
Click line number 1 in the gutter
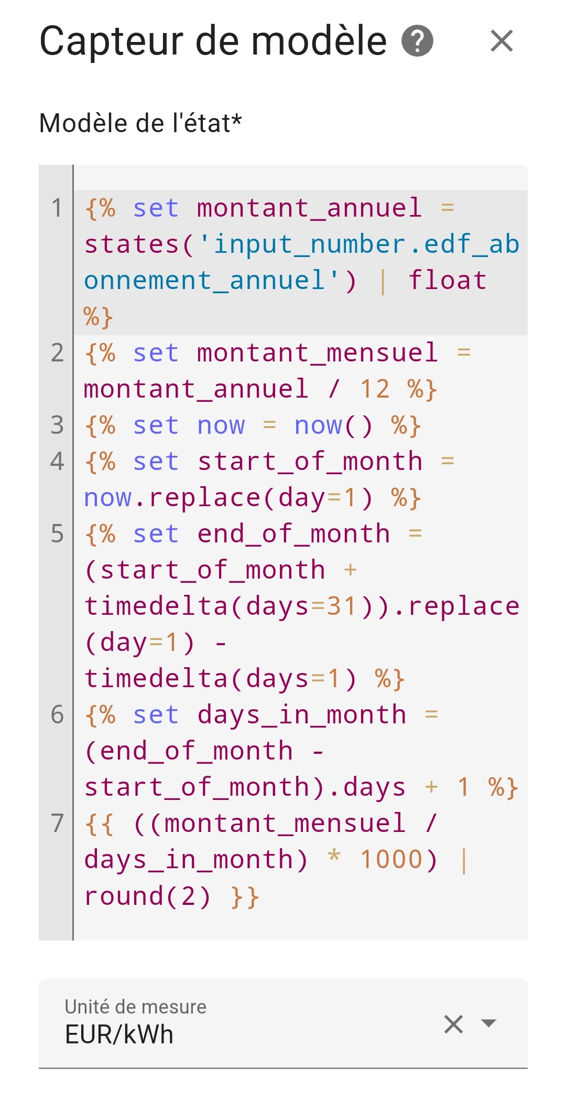point(57,208)
